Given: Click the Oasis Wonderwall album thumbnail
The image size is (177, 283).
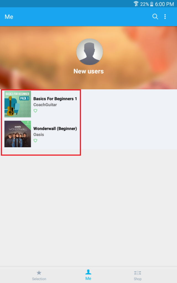Looking at the screenshot, I should (x=18, y=134).
